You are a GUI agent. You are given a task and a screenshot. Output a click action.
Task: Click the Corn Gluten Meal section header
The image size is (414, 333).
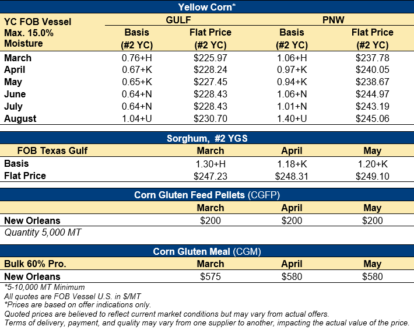[x=207, y=251]
